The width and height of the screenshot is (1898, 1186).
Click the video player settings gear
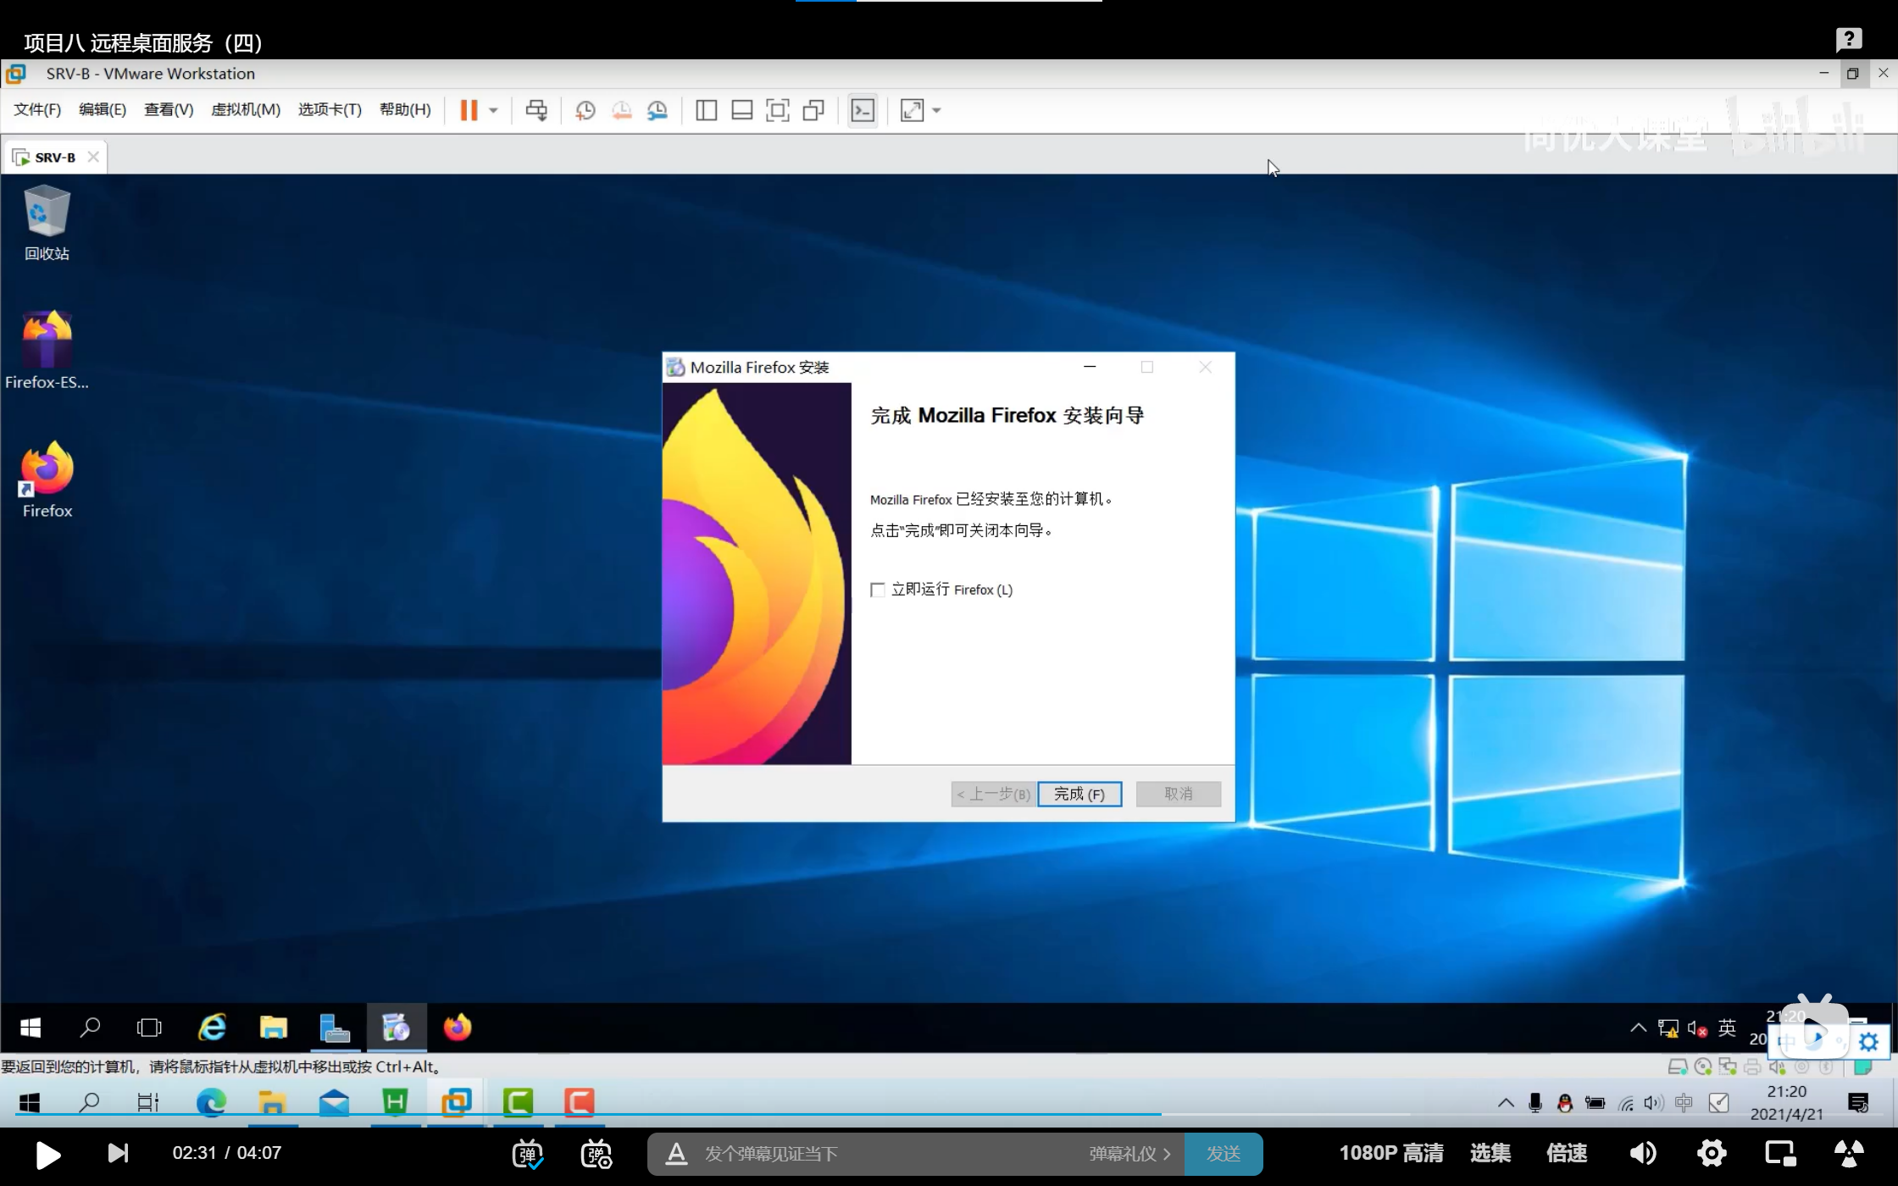coord(1712,1153)
